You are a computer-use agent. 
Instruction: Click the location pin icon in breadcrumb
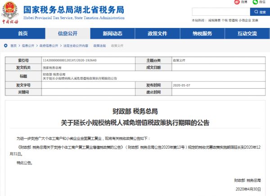[x=4, y=46]
